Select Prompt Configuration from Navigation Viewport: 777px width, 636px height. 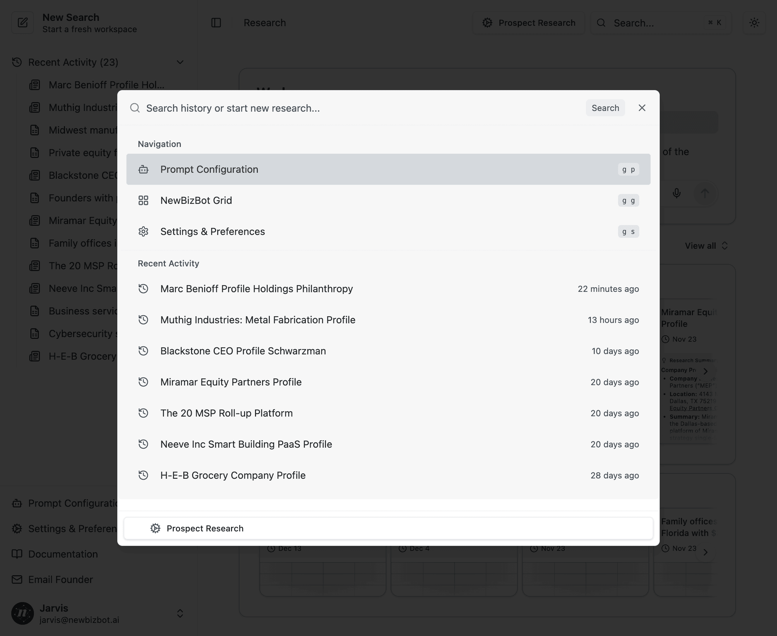pyautogui.click(x=209, y=169)
